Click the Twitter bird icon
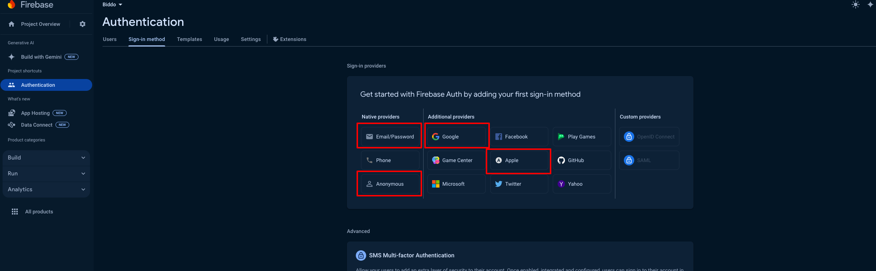The height and width of the screenshot is (271, 876). click(x=499, y=184)
